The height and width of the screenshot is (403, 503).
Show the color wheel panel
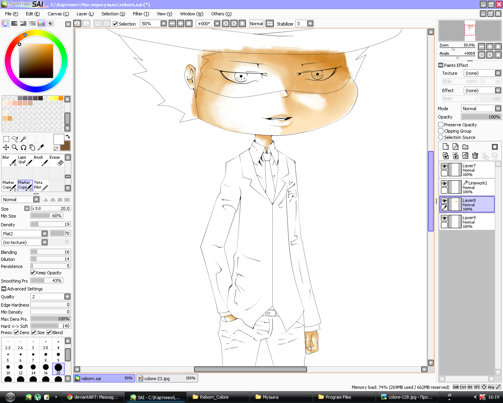(x=6, y=24)
